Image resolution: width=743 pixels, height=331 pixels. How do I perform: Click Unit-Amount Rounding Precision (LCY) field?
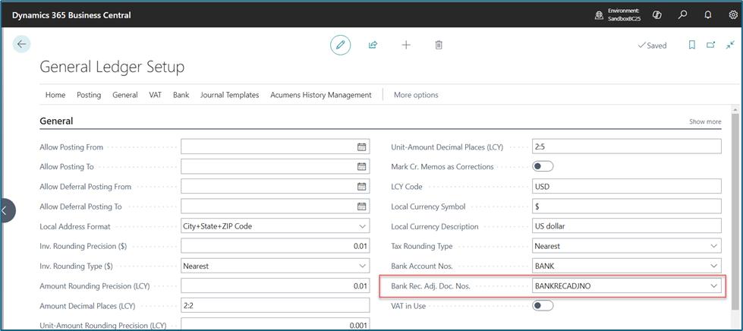275,324
